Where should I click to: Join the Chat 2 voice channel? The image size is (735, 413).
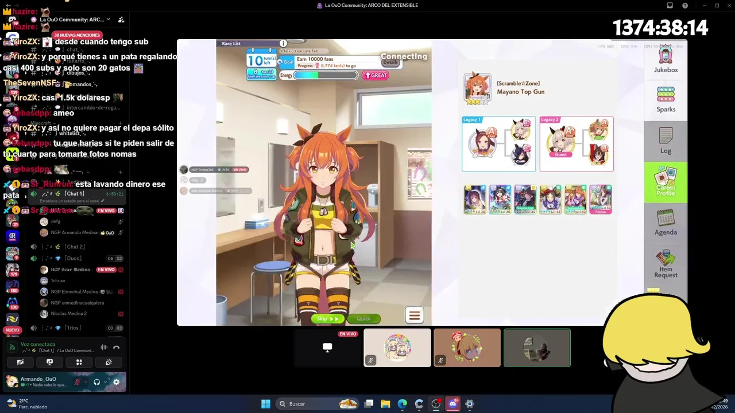coord(75,247)
